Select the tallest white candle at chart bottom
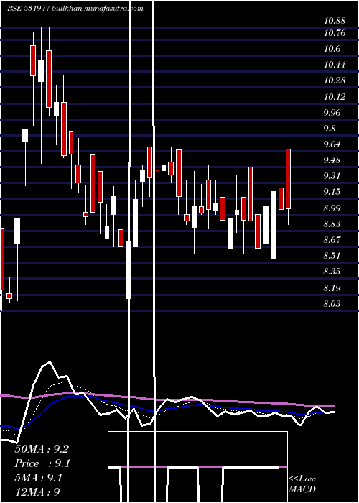Image resolution: width=359 pixels, height=503 pixels. pos(129,269)
